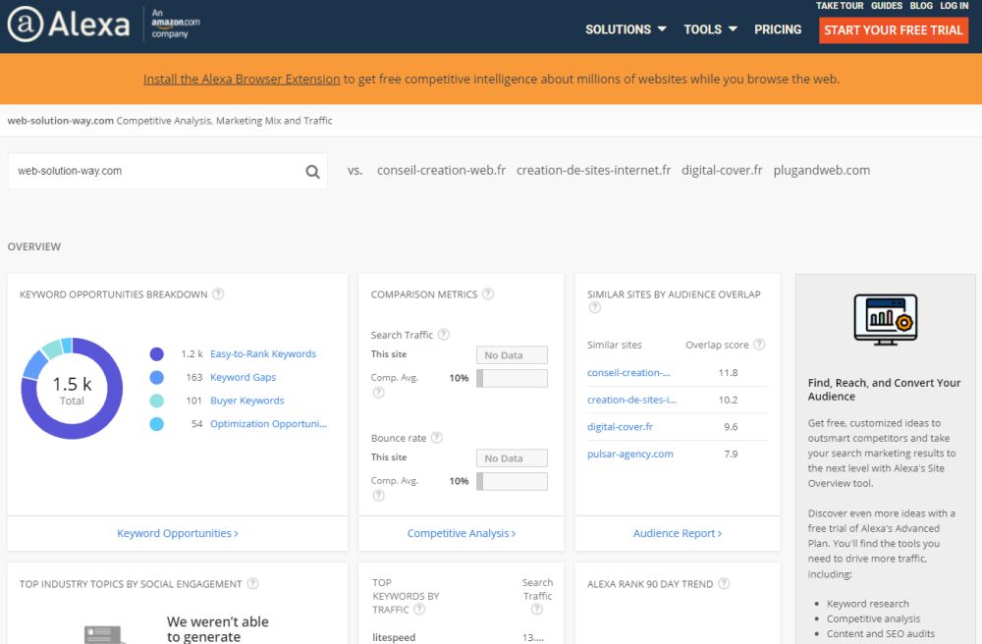
Task: Click help icon below Similar Sites by Audience Overlap
Action: tap(595, 307)
